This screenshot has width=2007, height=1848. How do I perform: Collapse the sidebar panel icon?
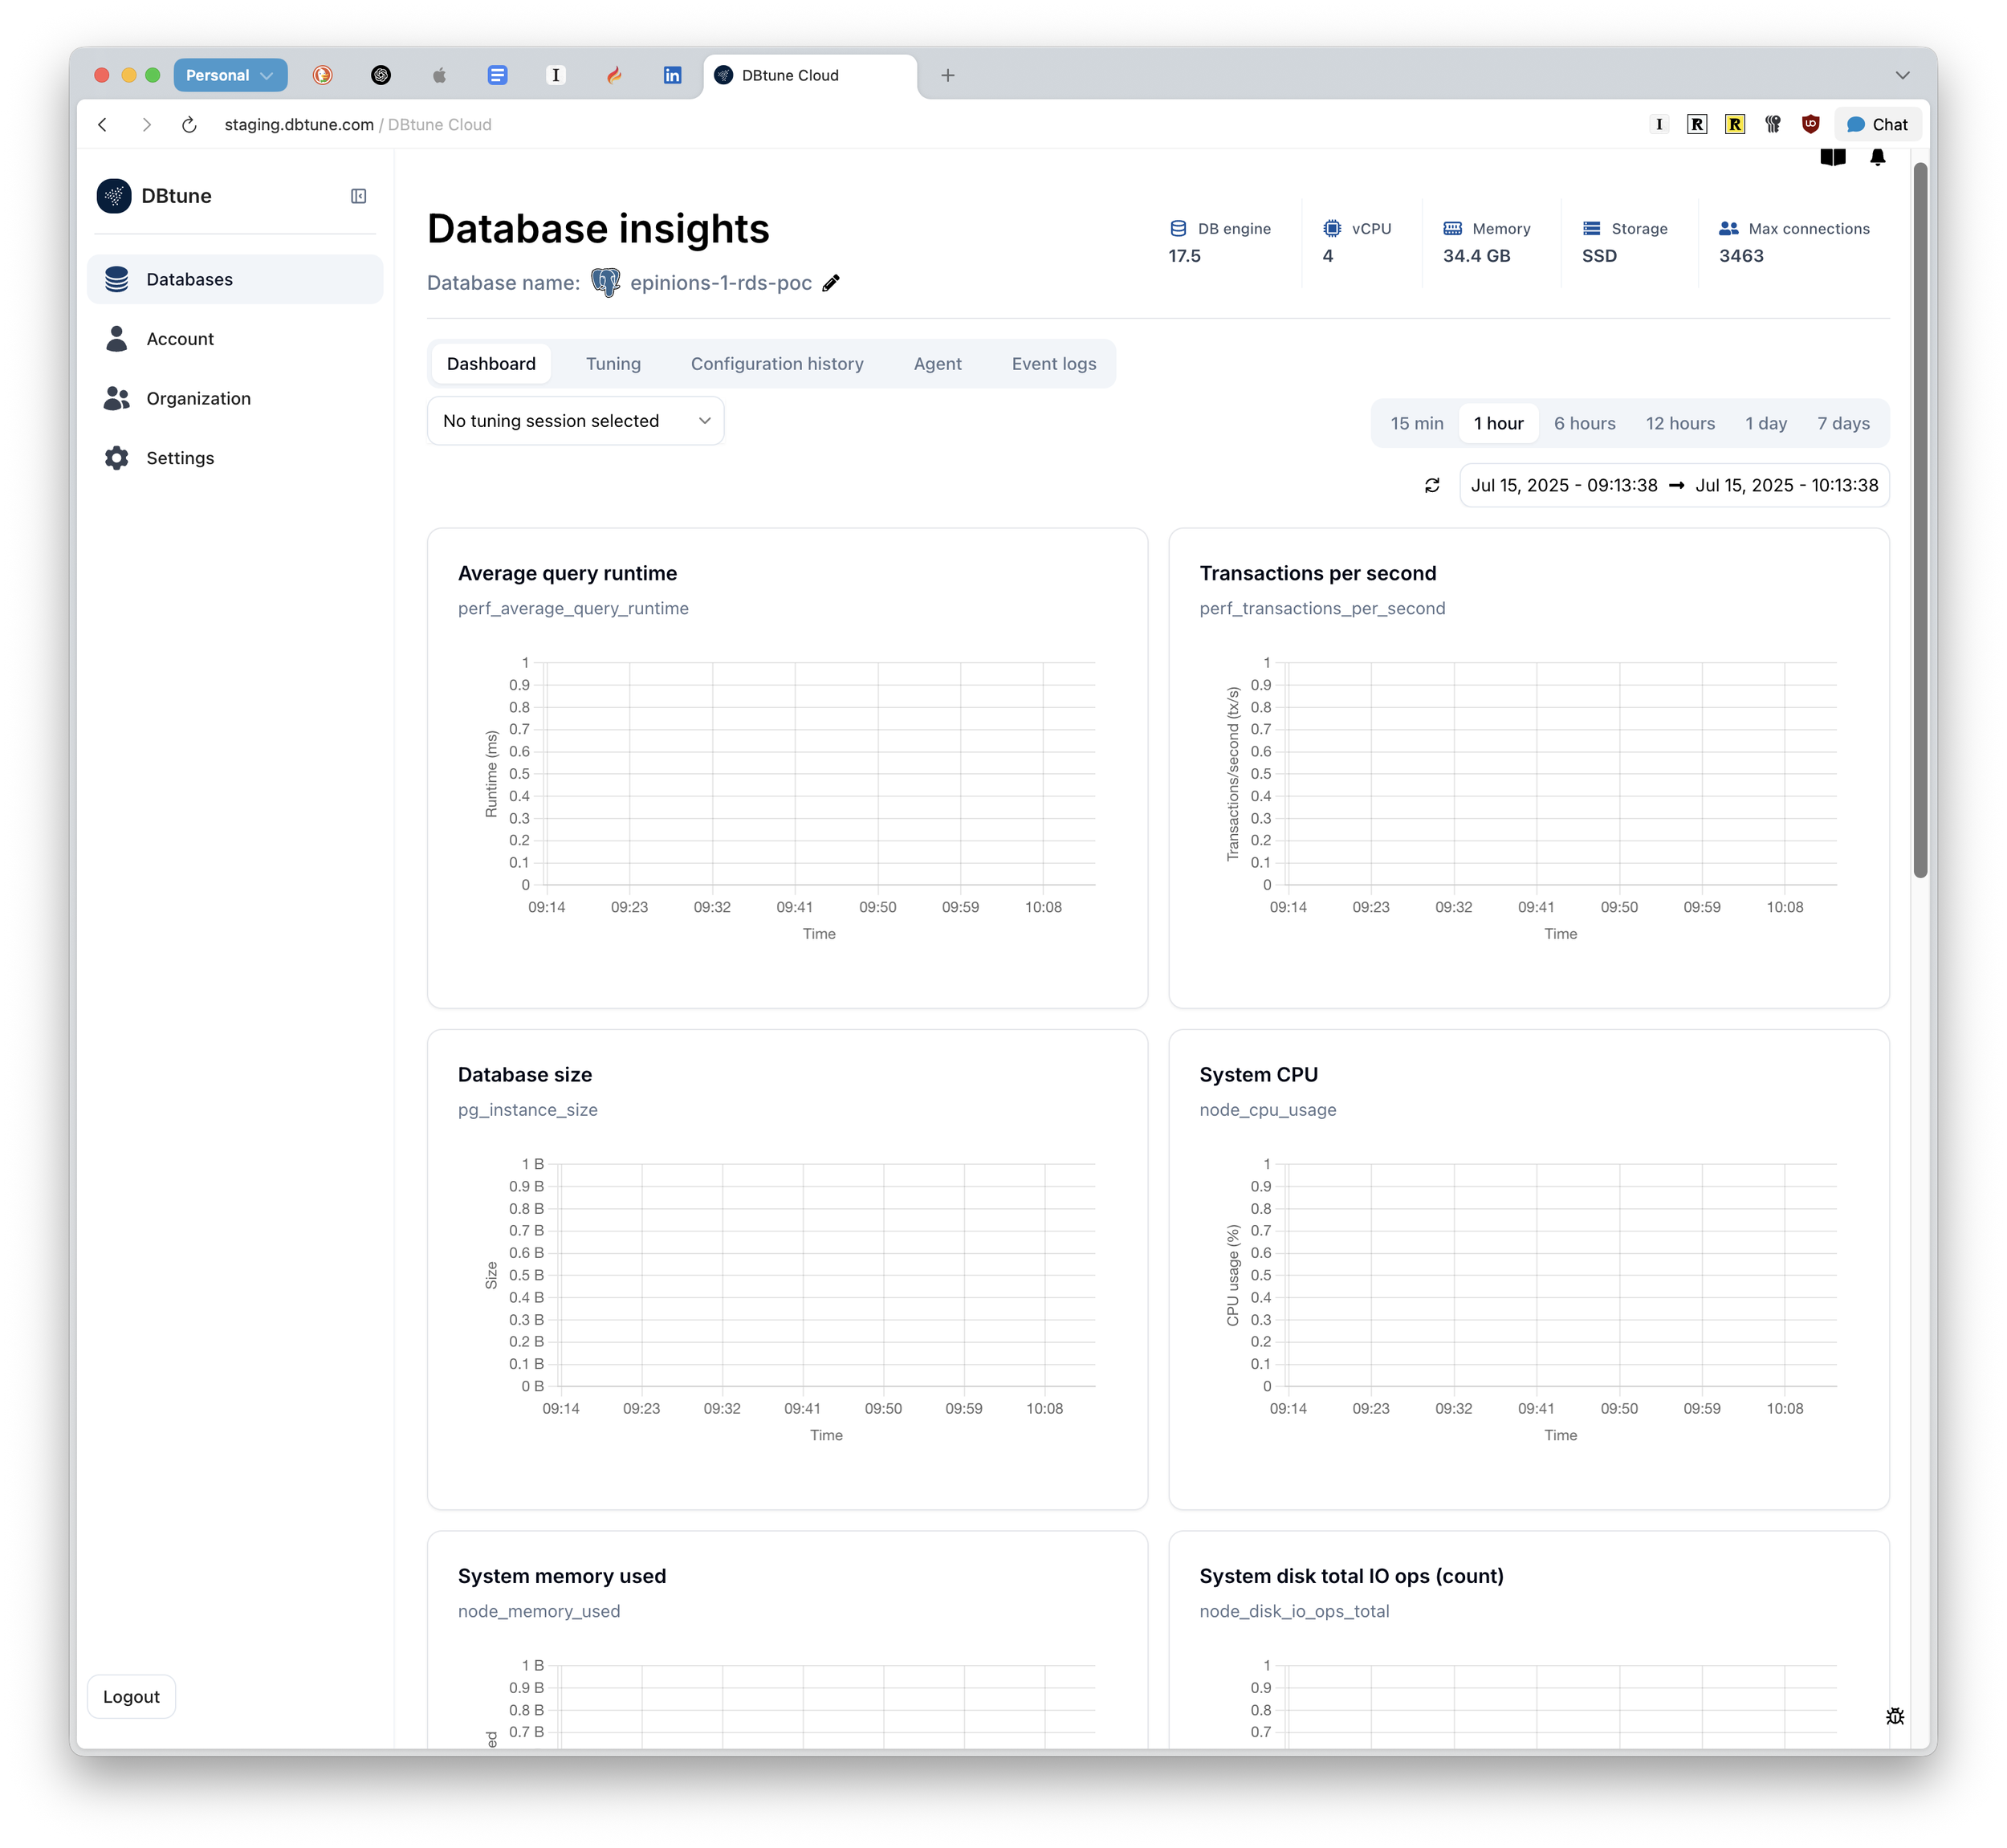(x=358, y=196)
